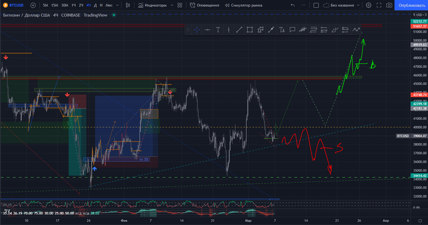Enter fullscreen chart mode
The height and width of the screenshot is (225, 428).
(379, 5)
